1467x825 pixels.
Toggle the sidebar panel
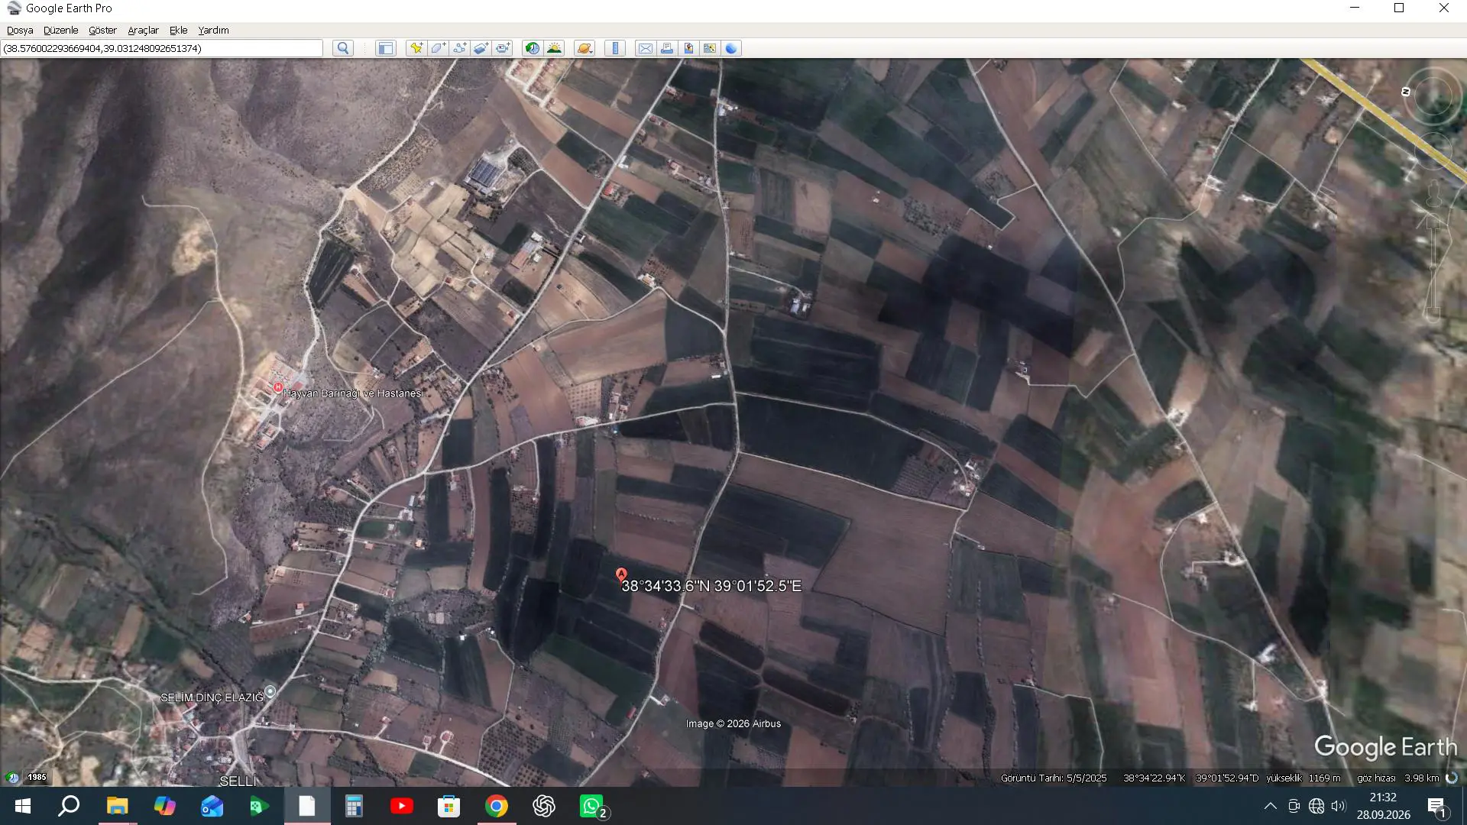(385, 48)
